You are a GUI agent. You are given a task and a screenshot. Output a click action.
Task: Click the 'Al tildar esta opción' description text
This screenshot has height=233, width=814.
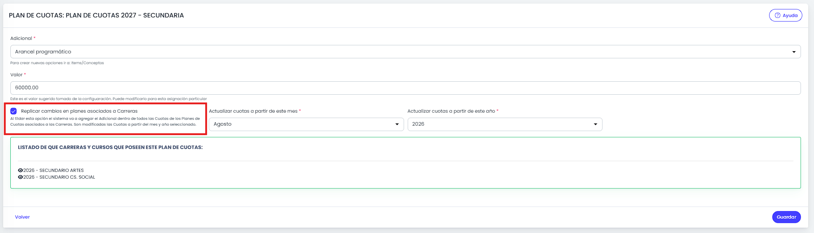[x=105, y=122]
